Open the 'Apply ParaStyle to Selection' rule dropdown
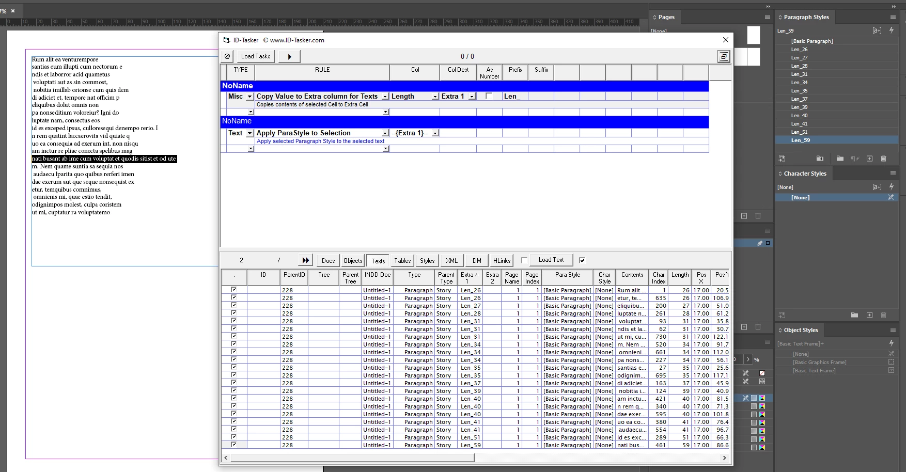 point(385,133)
